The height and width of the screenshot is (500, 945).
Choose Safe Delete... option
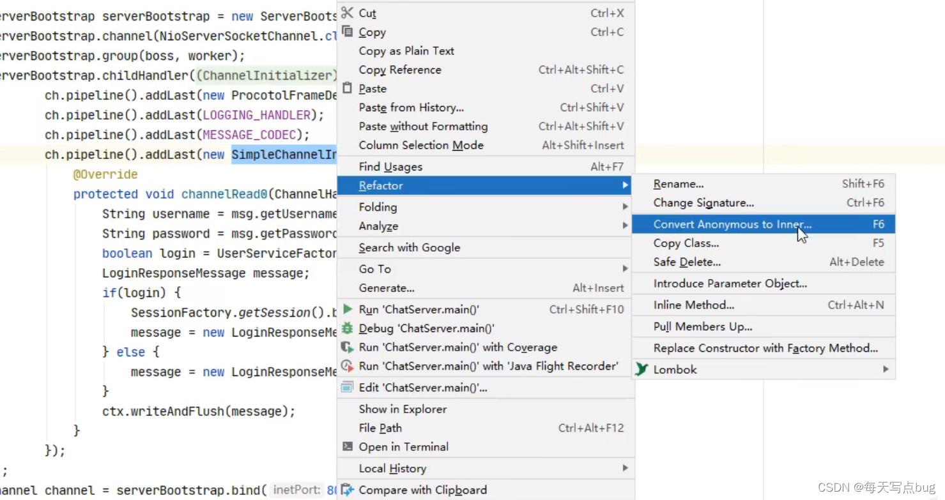(x=764, y=262)
